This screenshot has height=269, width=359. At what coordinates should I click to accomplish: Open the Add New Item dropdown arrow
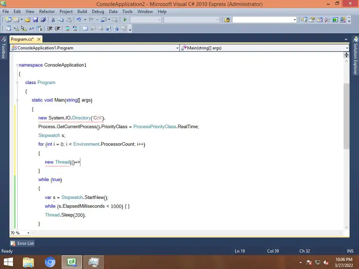pyautogui.click(x=21, y=20)
